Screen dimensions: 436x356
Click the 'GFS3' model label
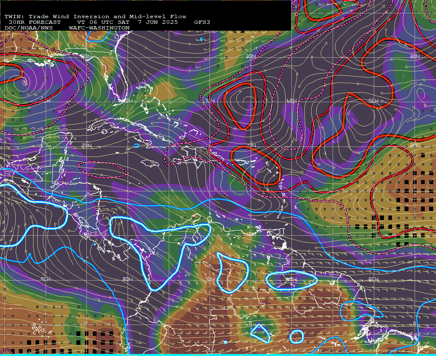click(202, 22)
